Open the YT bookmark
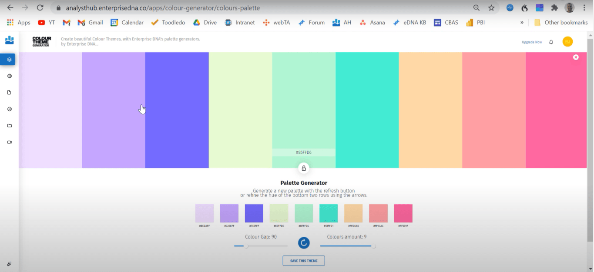The image size is (594, 272). pyautogui.click(x=47, y=23)
